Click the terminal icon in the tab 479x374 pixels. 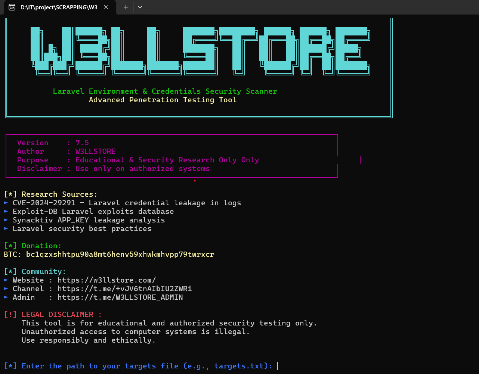[x=12, y=7]
